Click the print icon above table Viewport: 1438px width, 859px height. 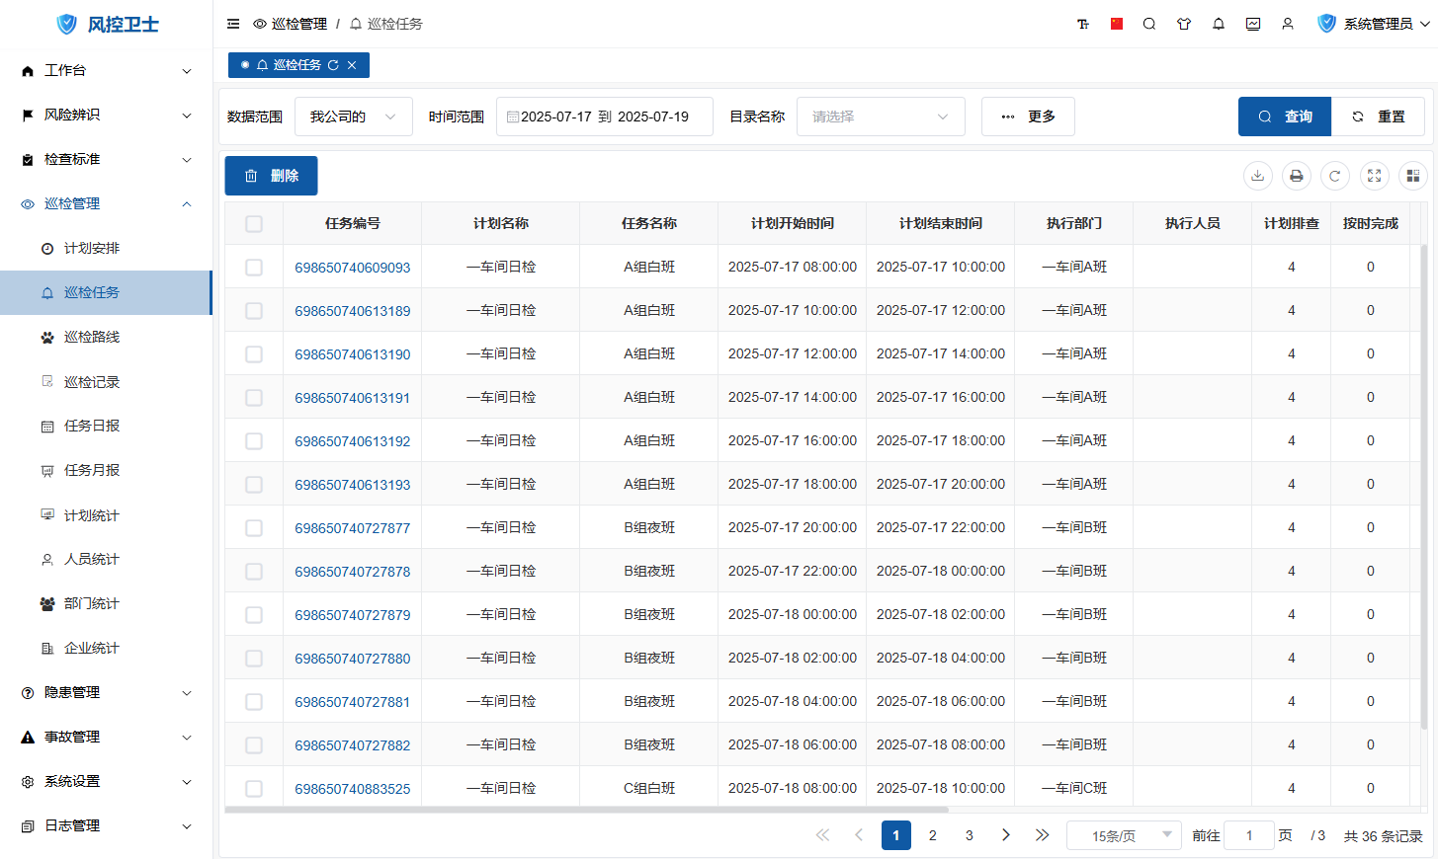[1296, 176]
